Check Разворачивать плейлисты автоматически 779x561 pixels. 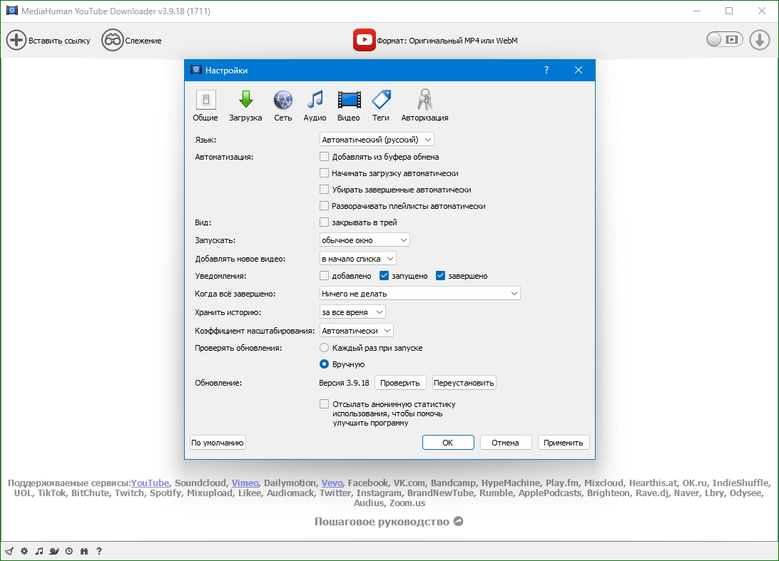[324, 205]
